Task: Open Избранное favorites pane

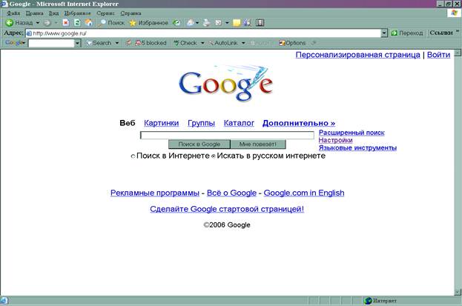Action: [149, 23]
